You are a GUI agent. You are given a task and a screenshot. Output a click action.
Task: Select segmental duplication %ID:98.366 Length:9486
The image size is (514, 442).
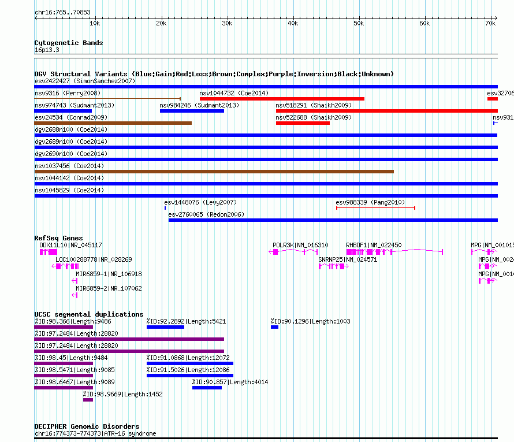click(x=64, y=327)
